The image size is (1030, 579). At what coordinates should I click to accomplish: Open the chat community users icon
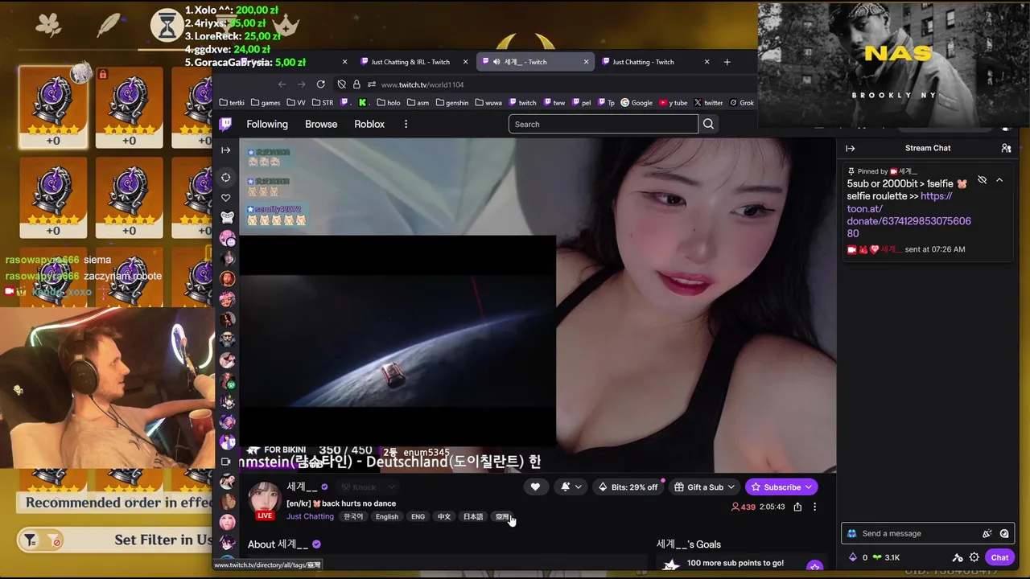coord(1006,148)
